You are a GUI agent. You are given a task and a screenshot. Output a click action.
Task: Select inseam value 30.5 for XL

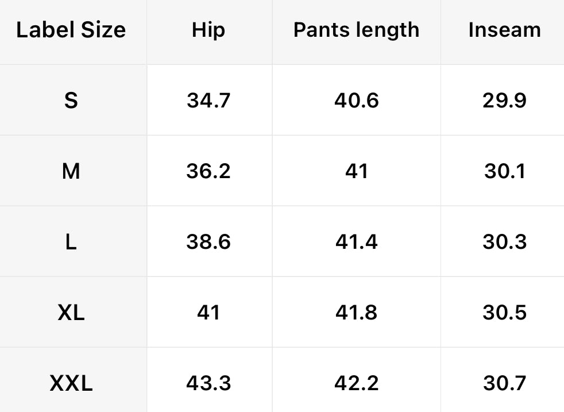pyautogui.click(x=504, y=313)
